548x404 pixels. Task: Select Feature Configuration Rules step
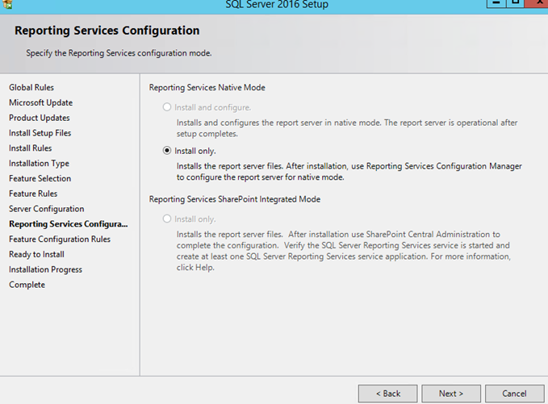point(60,239)
